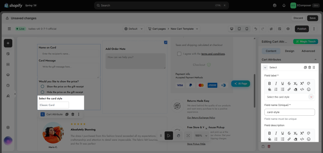Check the terms and conditions agreement box

[179, 54]
